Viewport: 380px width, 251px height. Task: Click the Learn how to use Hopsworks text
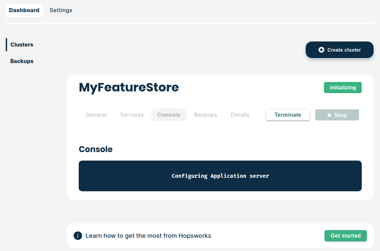click(148, 236)
